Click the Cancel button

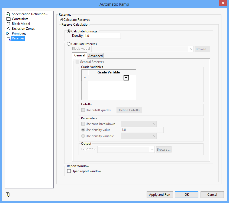click(x=212, y=195)
